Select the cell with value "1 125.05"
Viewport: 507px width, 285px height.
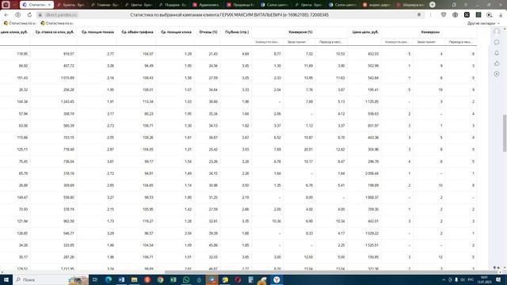(372, 102)
